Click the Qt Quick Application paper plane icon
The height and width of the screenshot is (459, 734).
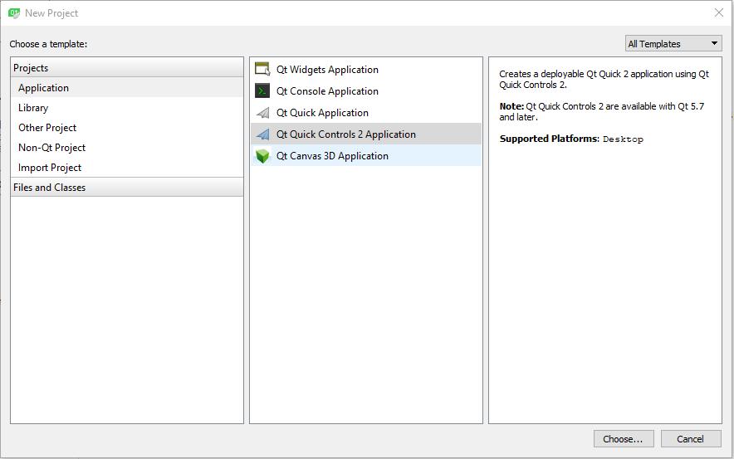(262, 113)
